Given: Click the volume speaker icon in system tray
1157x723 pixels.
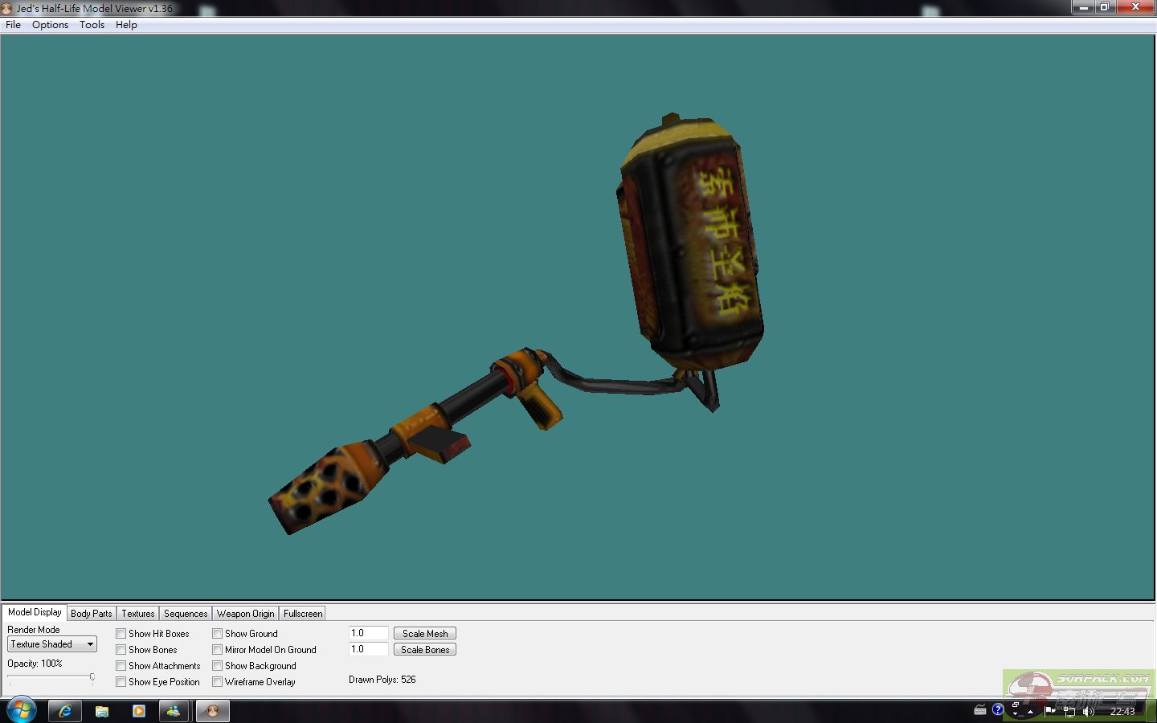Looking at the screenshot, I should click(1089, 711).
